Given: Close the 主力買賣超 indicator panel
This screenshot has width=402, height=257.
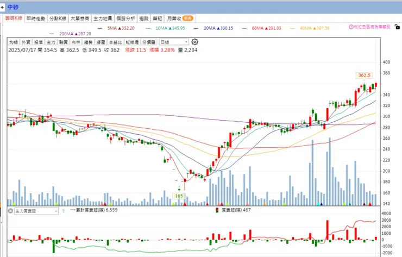Looking at the screenshot, I should click(x=10, y=211).
